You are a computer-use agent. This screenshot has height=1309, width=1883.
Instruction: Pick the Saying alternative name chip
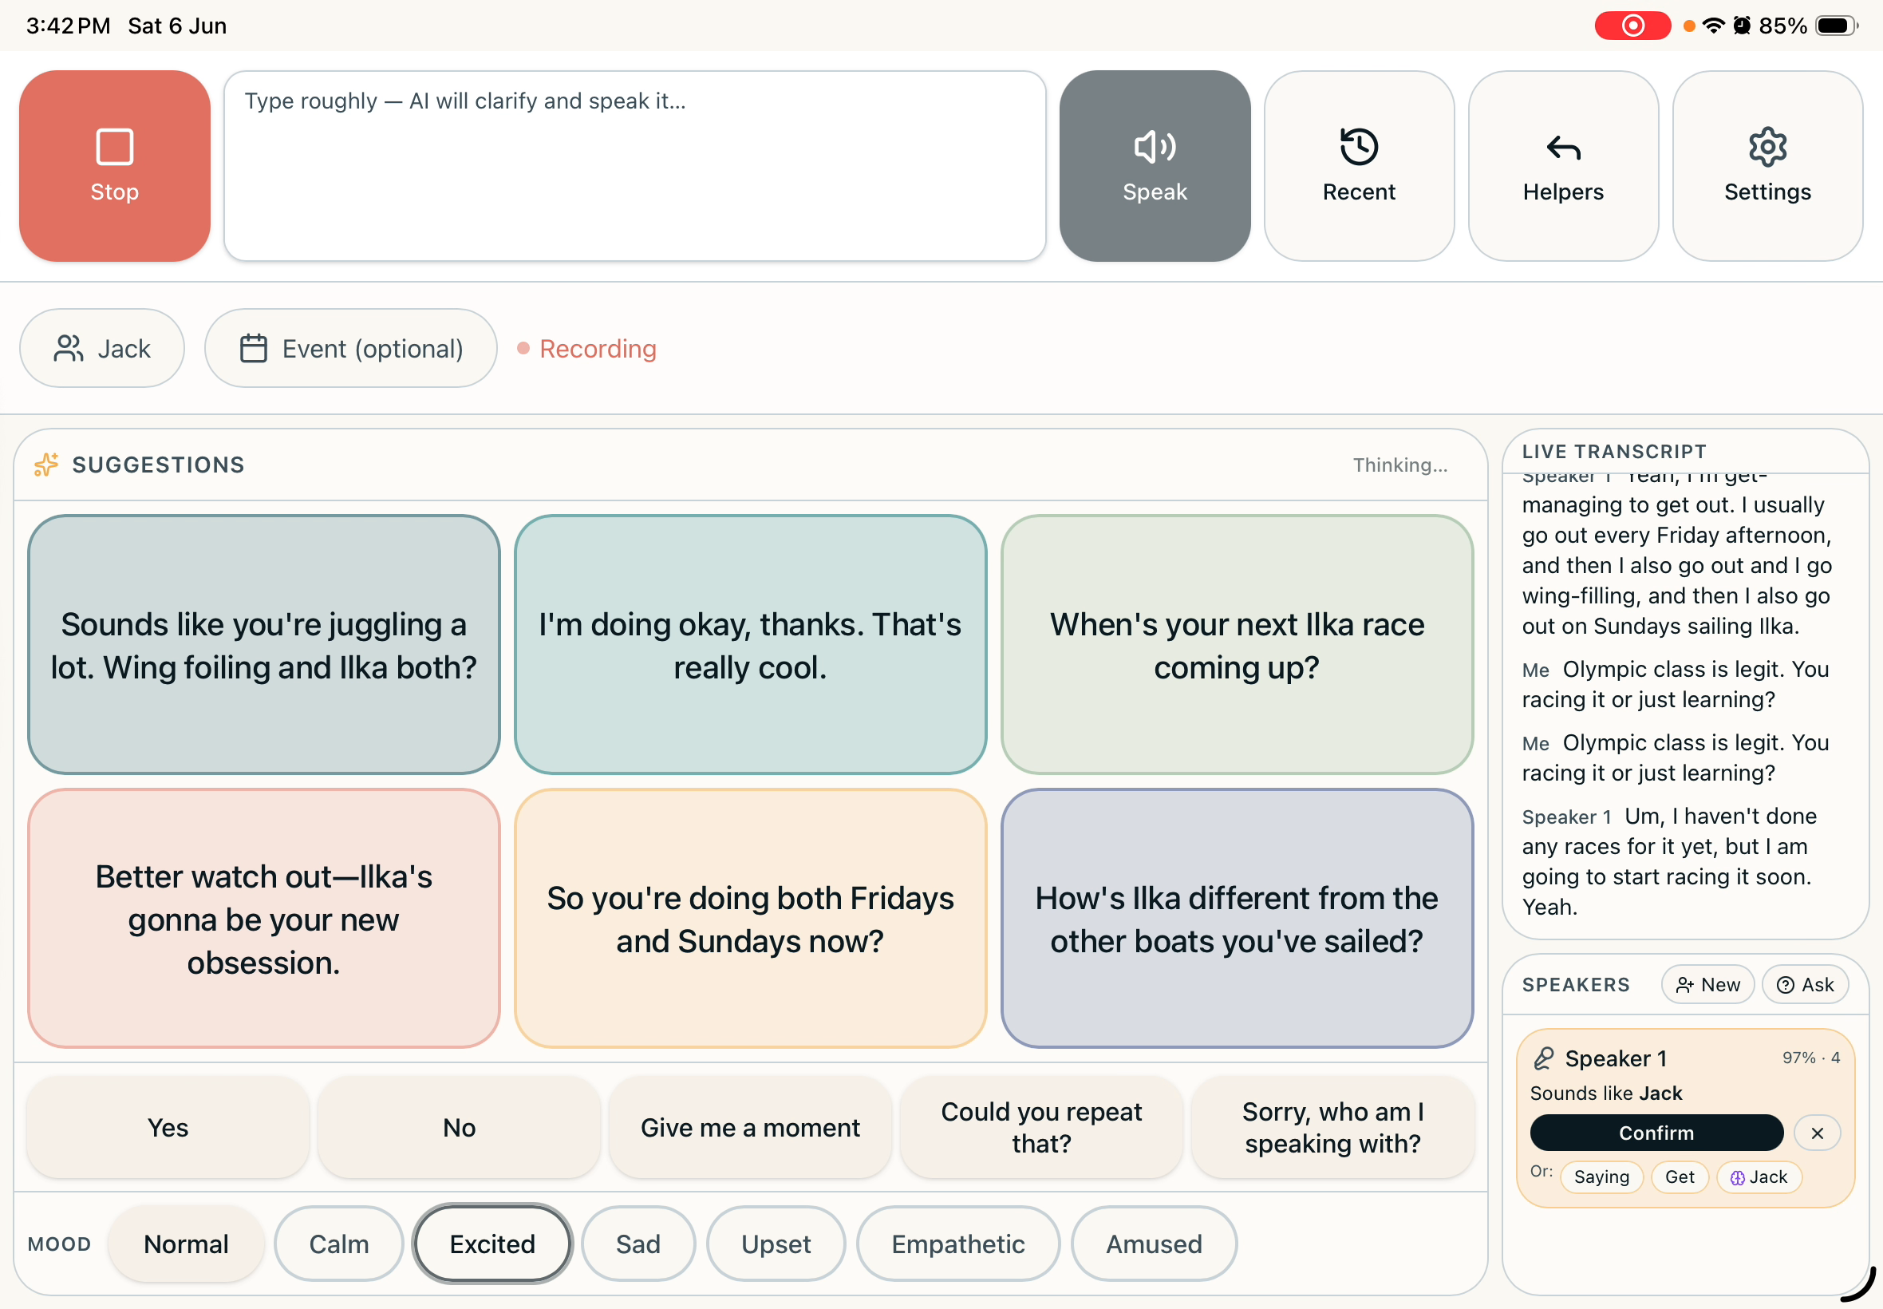coord(1601,1178)
